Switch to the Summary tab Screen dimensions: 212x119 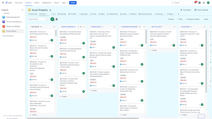[33, 14]
